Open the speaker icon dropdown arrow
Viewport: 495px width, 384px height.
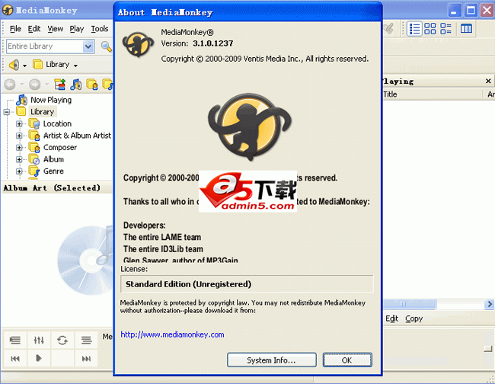(24, 66)
